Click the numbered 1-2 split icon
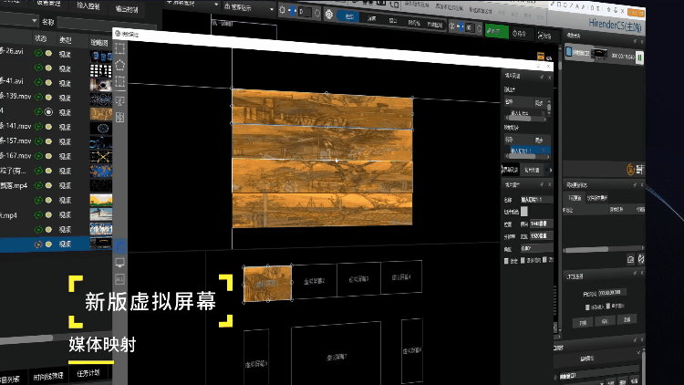 pos(120,117)
